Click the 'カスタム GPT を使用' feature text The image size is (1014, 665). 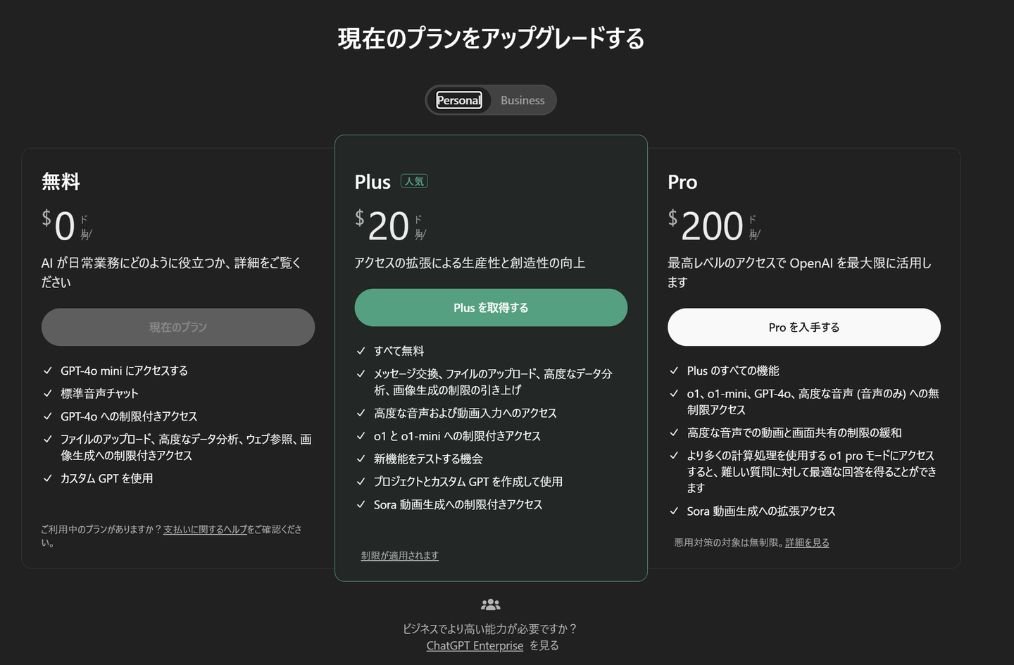(106, 478)
